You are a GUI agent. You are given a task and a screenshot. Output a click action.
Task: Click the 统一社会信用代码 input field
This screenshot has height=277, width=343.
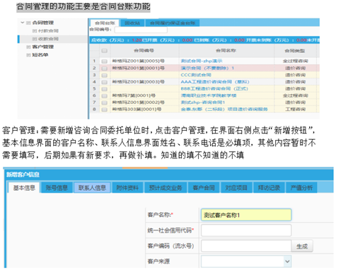tap(246, 230)
